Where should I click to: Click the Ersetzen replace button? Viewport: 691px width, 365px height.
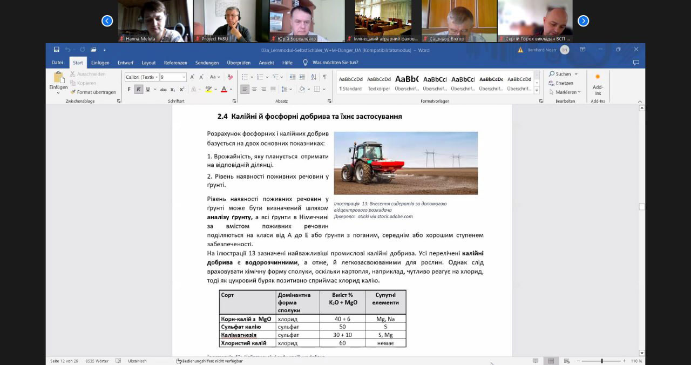point(561,83)
